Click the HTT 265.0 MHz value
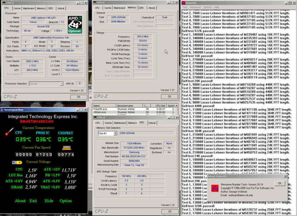Viewport: 297px width, 216px height. click(32, 70)
